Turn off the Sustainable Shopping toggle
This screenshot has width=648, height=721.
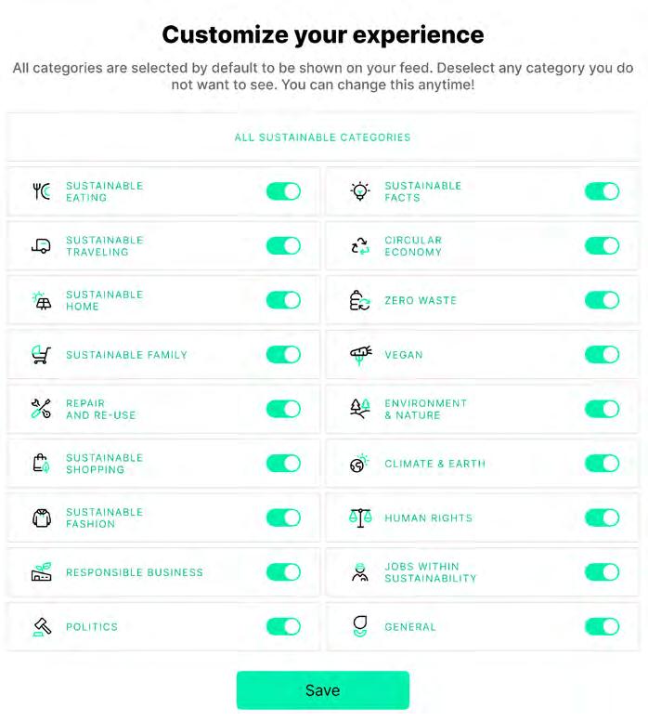point(283,464)
